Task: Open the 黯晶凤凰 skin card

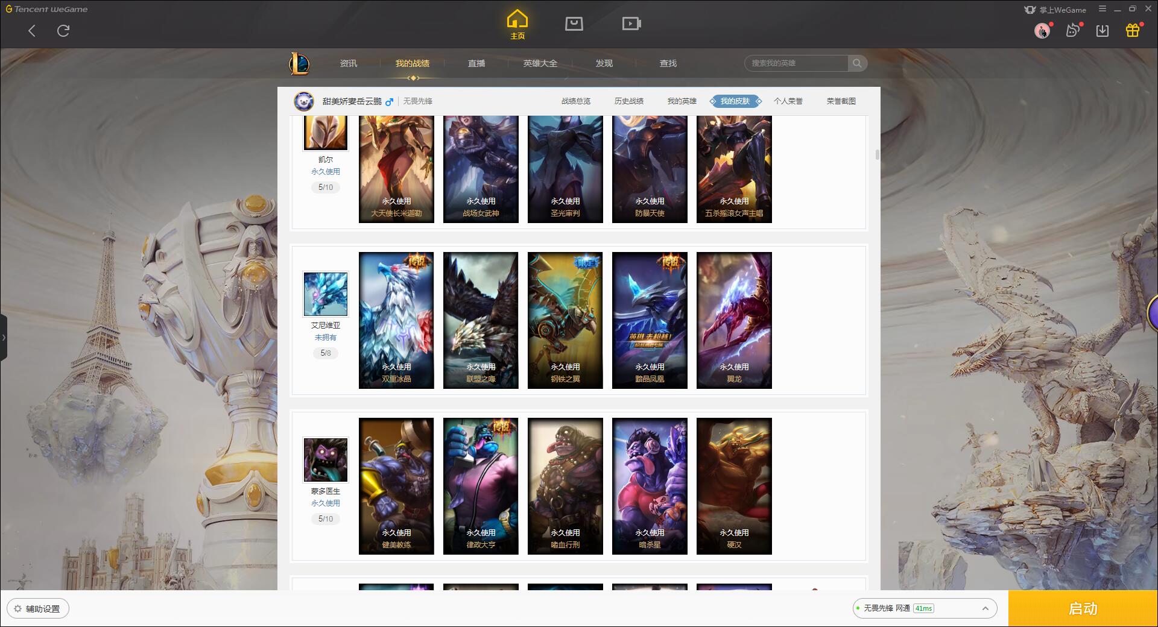Action: click(650, 320)
